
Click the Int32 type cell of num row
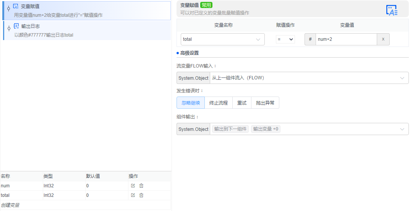(64, 186)
